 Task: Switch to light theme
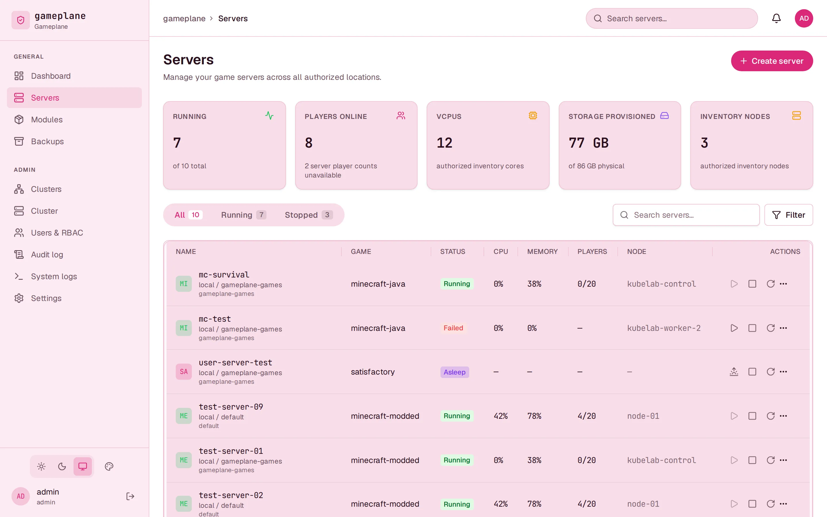pyautogui.click(x=41, y=466)
